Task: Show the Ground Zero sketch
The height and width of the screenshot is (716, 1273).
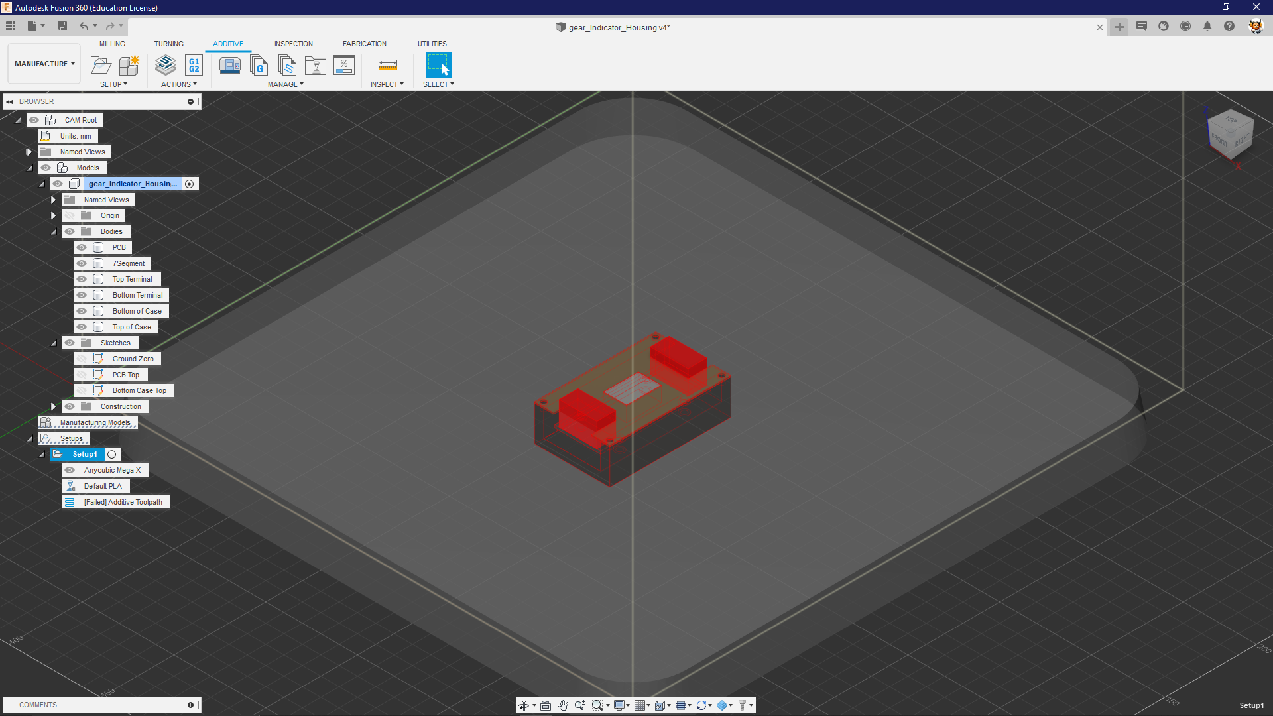Action: (82, 359)
